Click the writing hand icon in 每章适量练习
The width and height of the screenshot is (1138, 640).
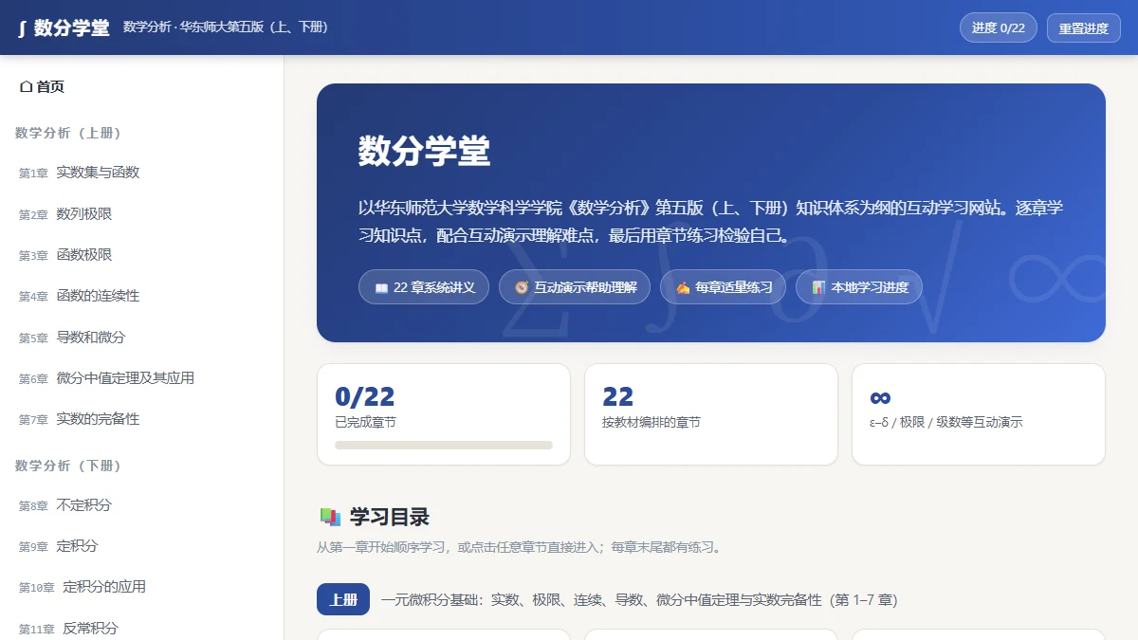coord(683,287)
